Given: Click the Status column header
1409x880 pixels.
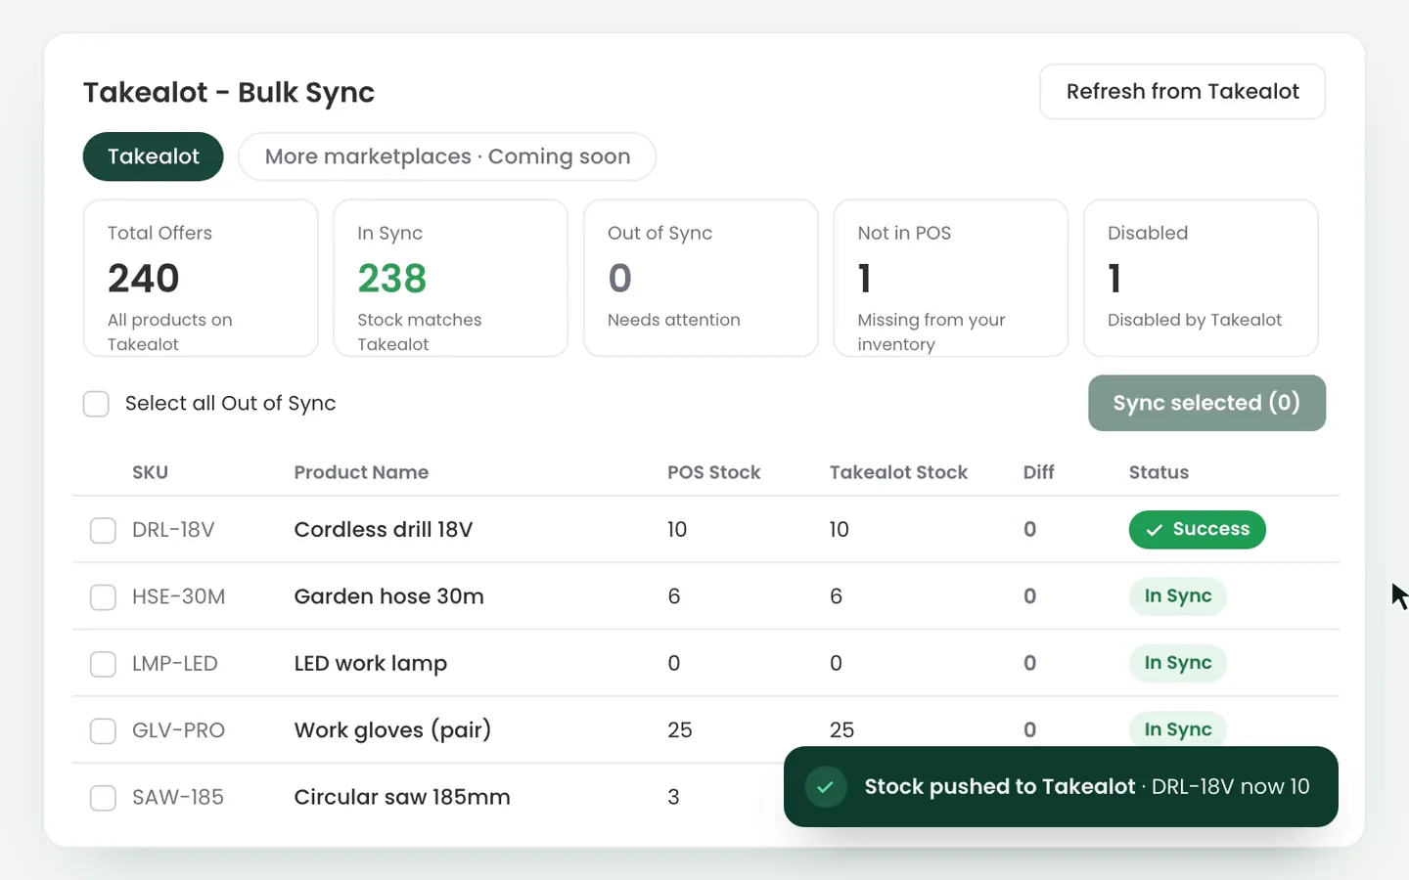Looking at the screenshot, I should (1159, 472).
